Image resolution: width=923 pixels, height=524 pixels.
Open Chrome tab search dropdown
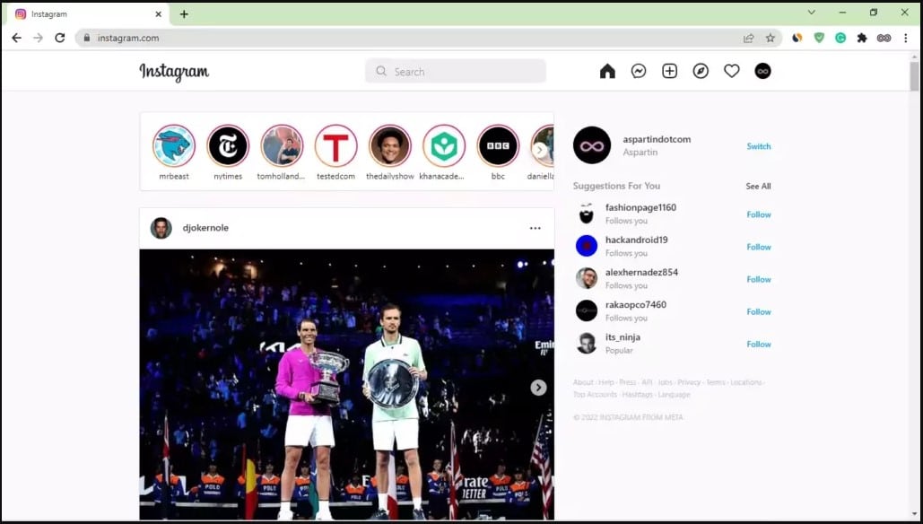click(811, 13)
